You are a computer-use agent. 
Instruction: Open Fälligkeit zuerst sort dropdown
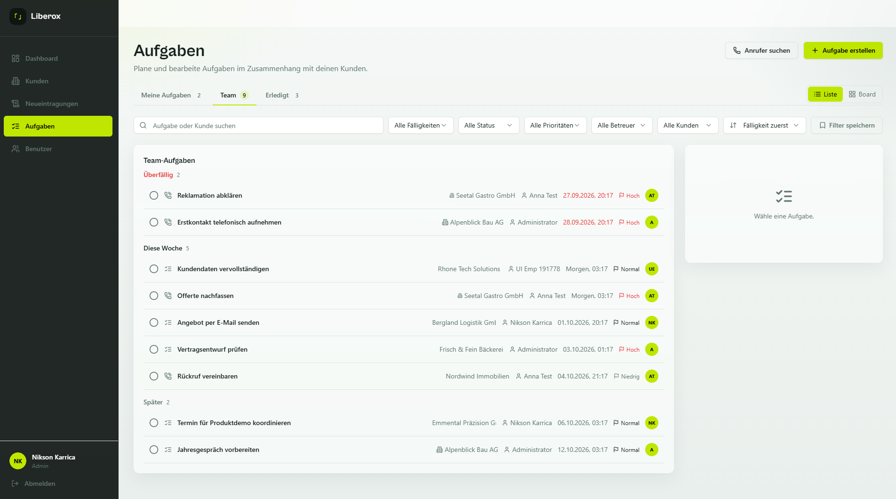tap(765, 125)
